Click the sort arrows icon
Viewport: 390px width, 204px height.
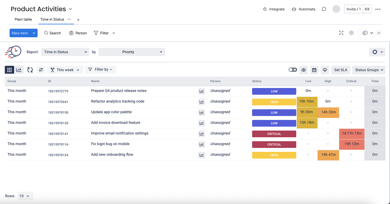tap(41, 70)
